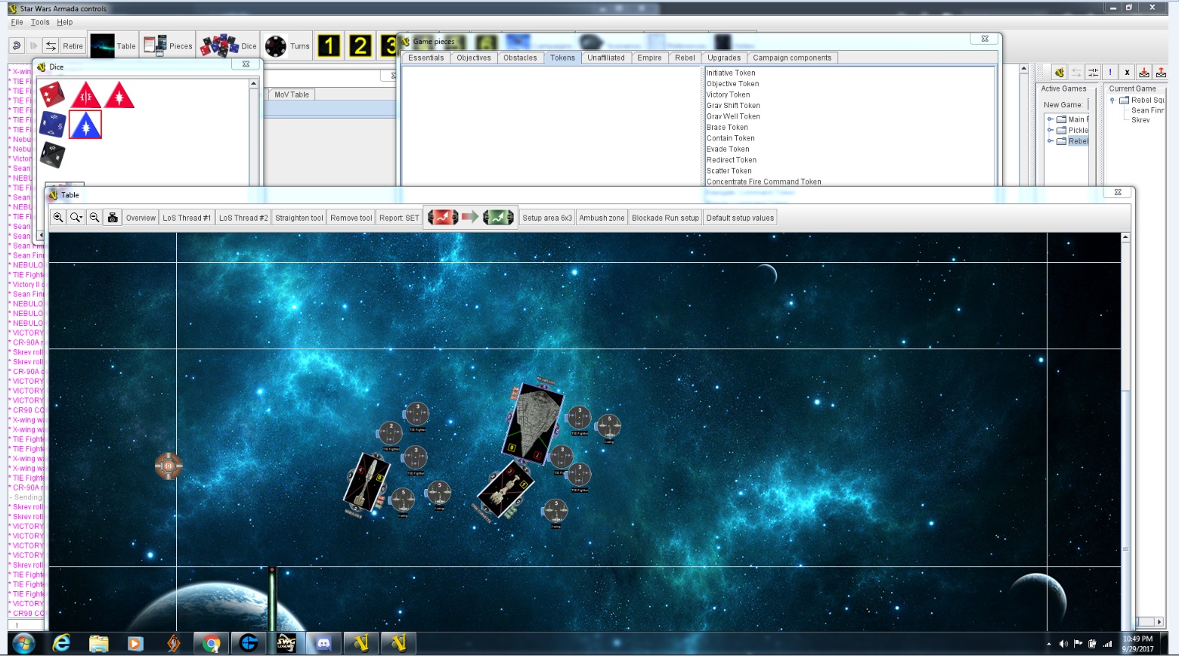
Task: Open the Tools menu
Action: 40,22
